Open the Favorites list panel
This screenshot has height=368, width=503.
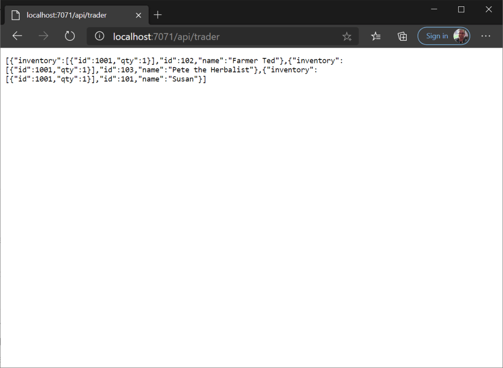pos(376,36)
